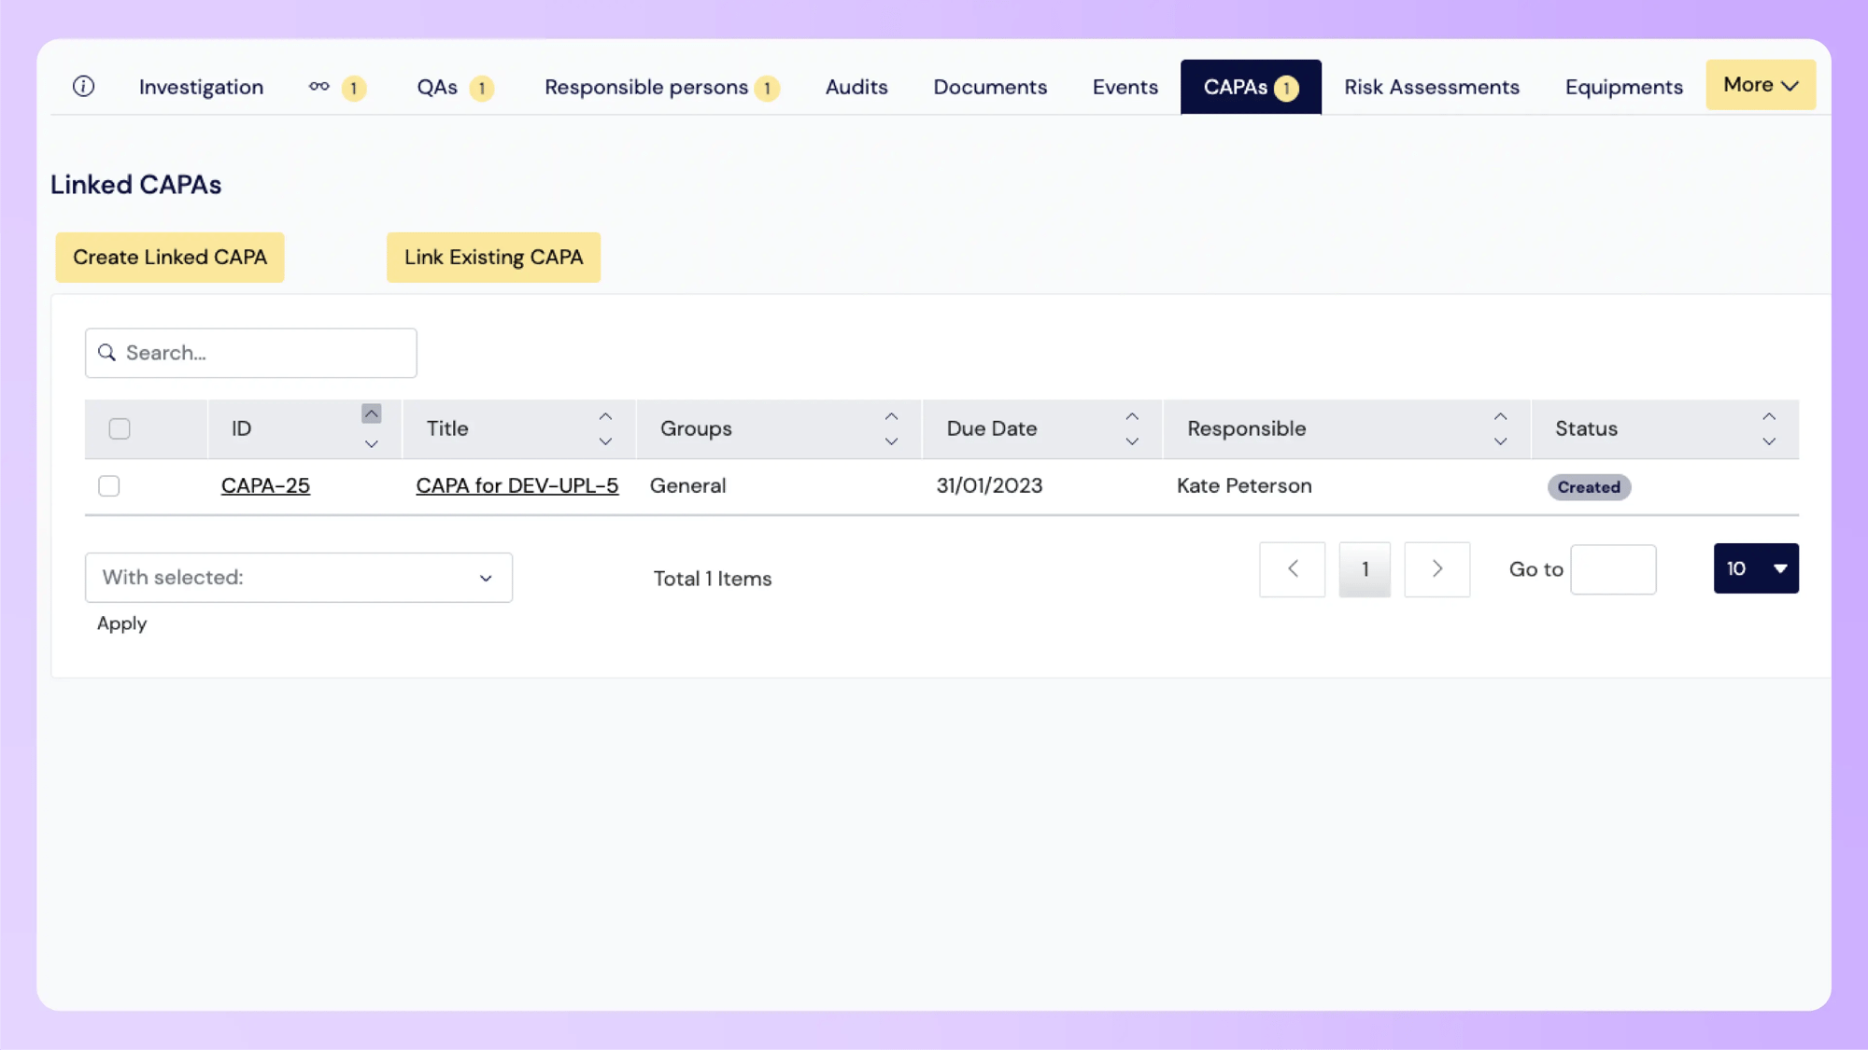
Task: Open the With selected dropdown
Action: point(298,578)
